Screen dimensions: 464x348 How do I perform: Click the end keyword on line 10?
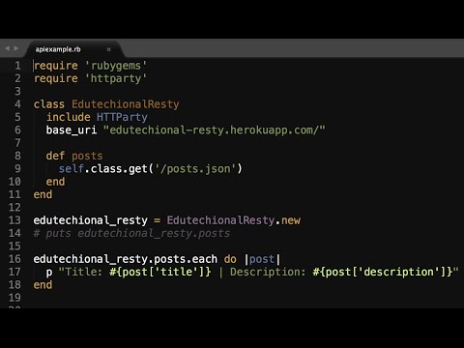click(x=55, y=182)
